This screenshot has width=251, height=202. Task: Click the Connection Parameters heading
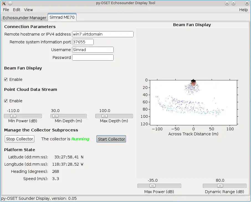pos(30,27)
